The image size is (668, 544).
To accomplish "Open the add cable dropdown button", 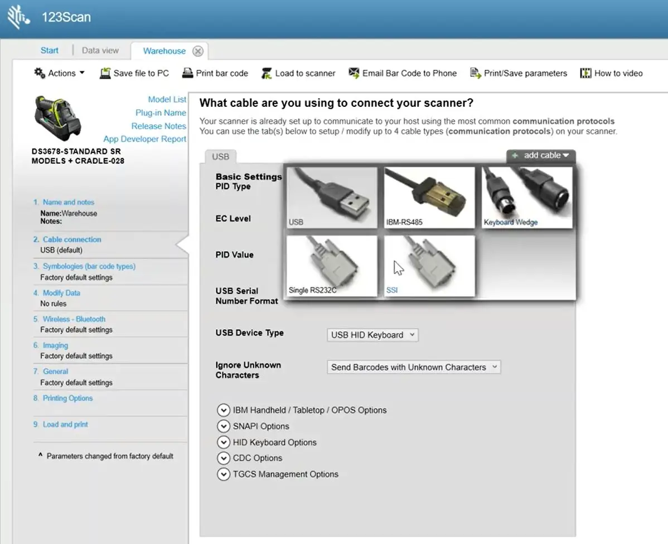I will click(x=541, y=156).
